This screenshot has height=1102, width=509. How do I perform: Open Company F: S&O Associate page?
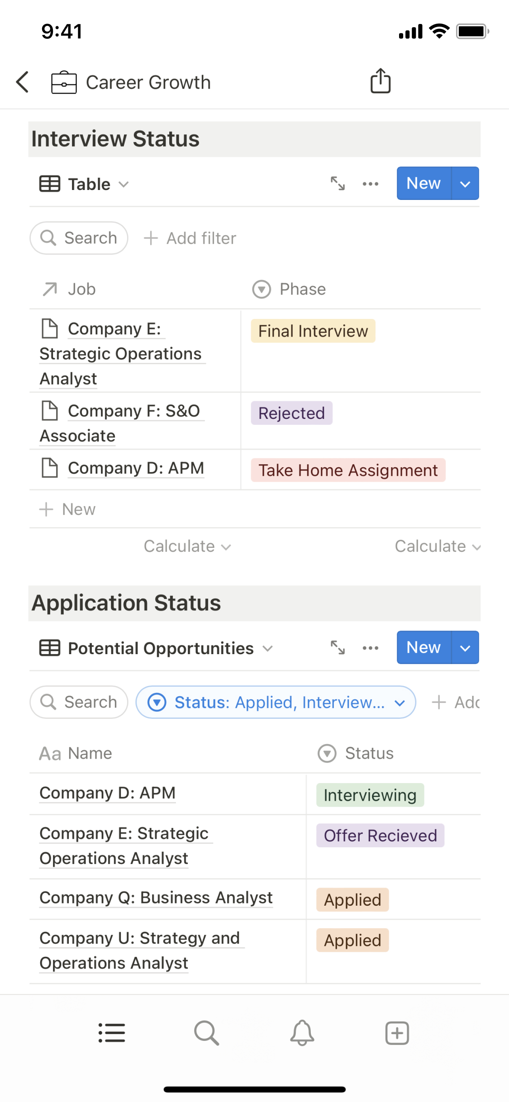click(133, 411)
